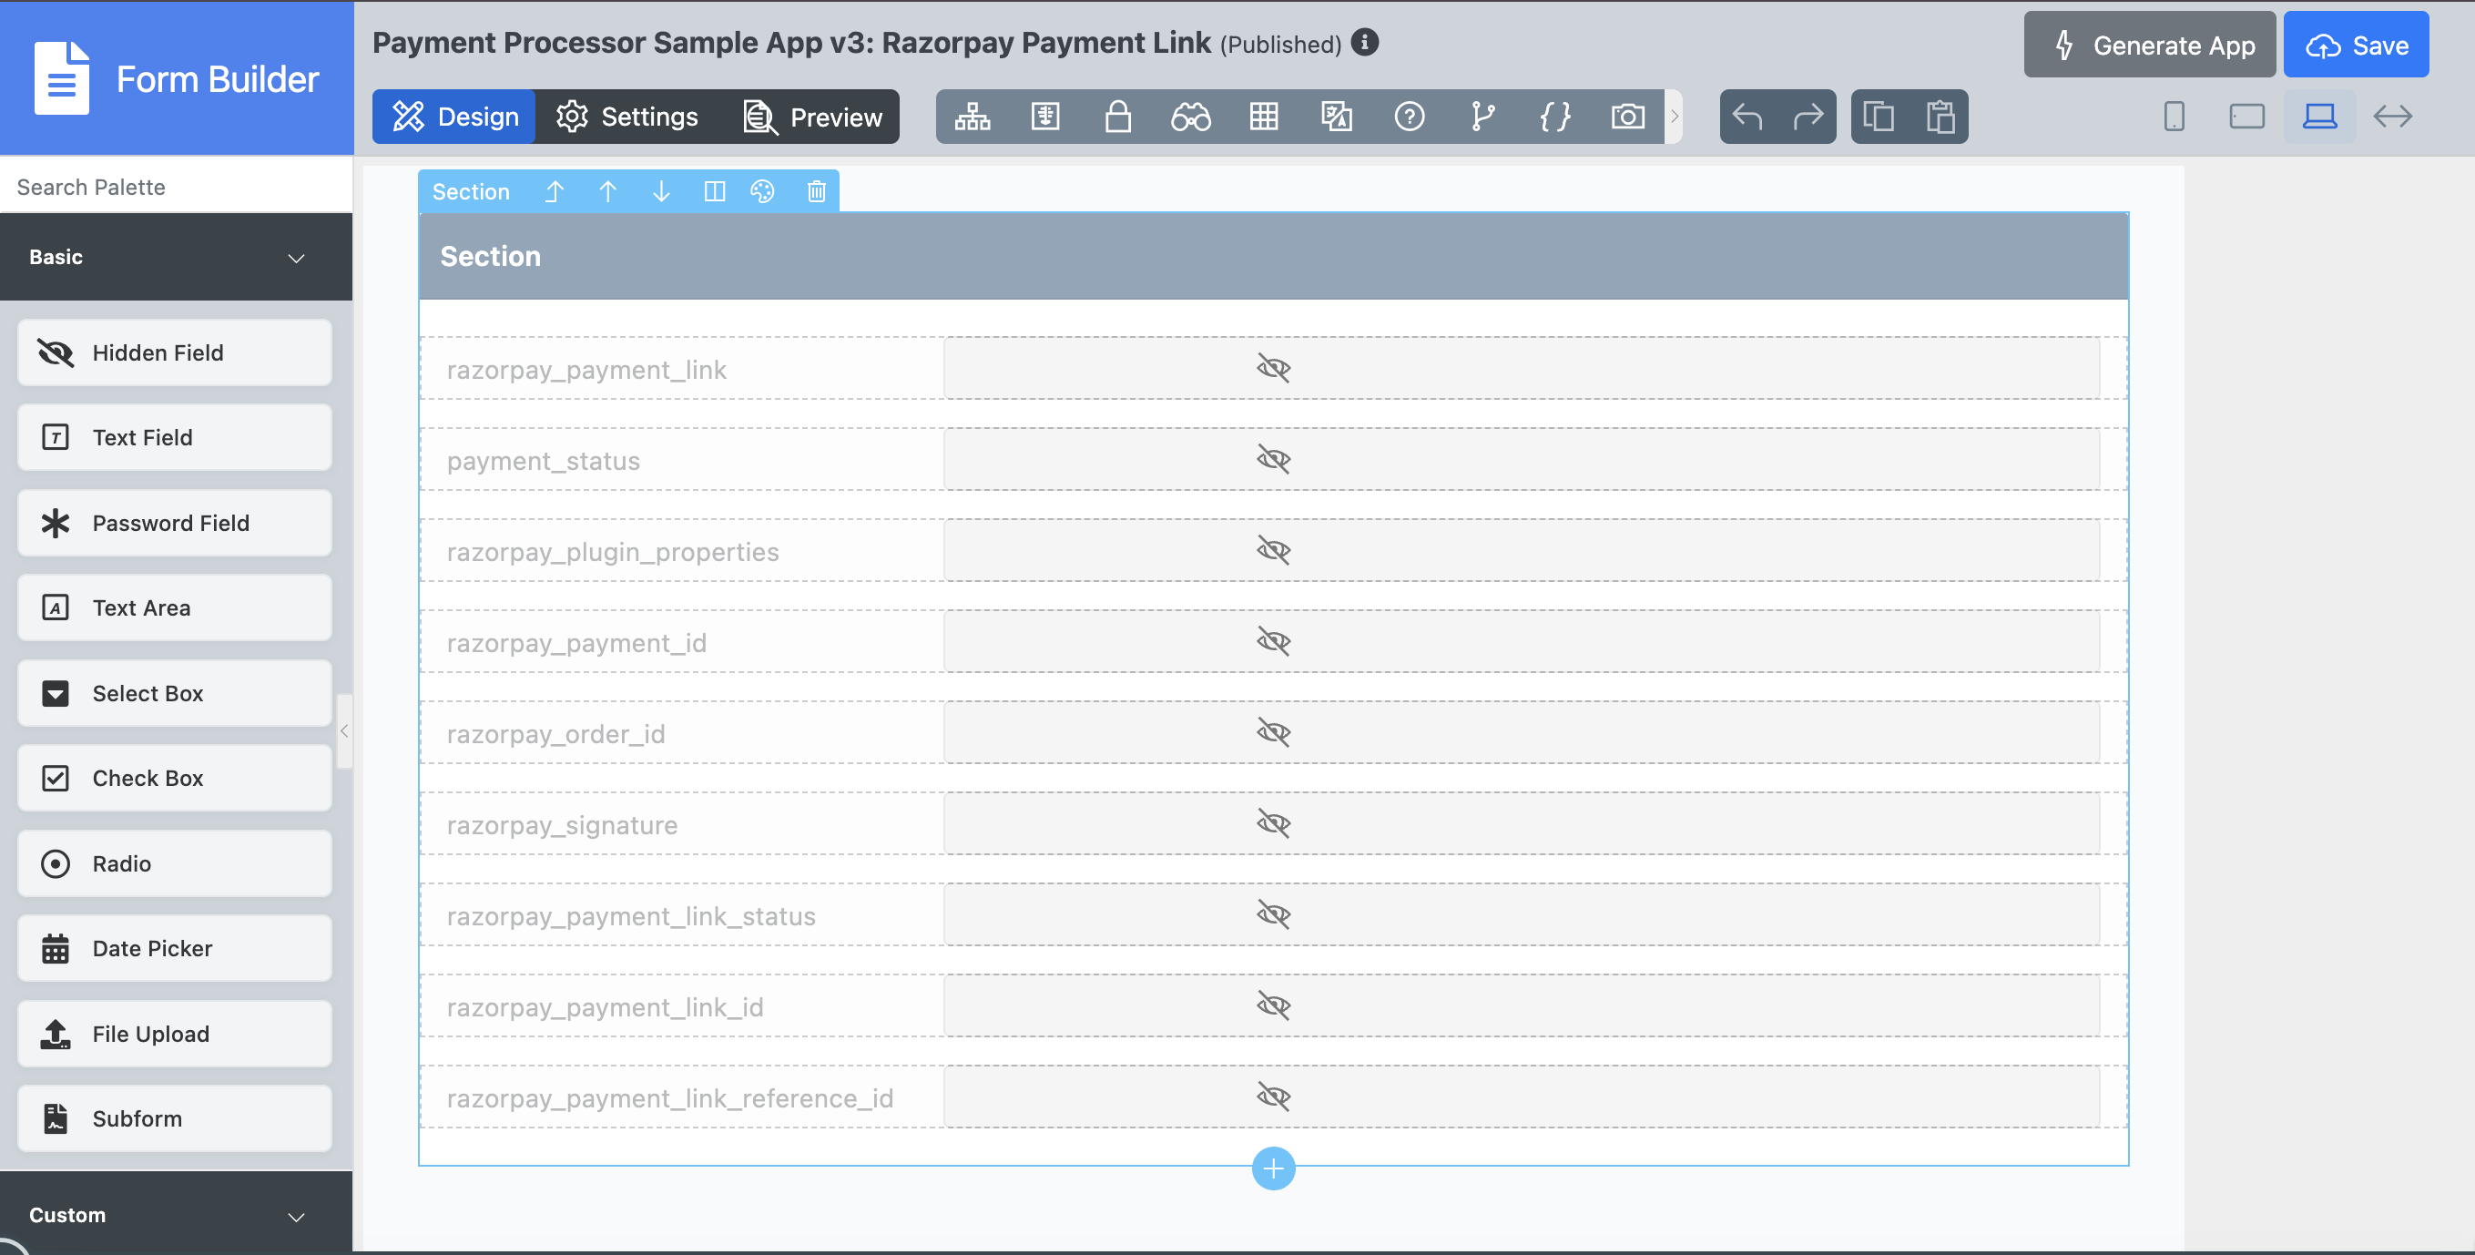
Task: Click the screenshot camera toolbar icon
Action: pyautogui.click(x=1627, y=117)
